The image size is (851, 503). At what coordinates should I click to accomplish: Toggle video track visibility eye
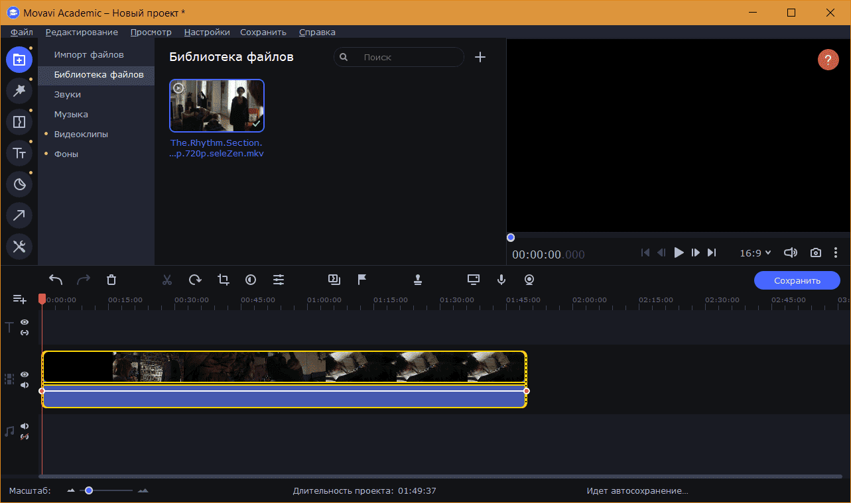(x=25, y=374)
